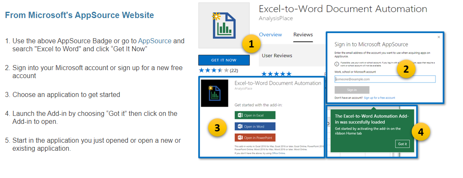Click the Open in Excel button

pos(255,115)
